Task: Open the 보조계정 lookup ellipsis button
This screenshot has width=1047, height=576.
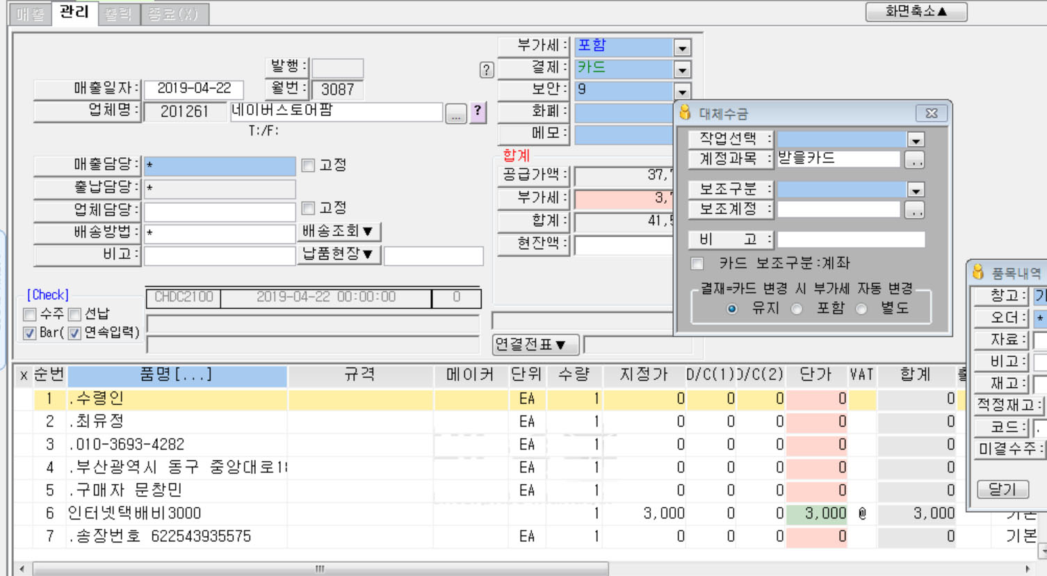Action: tap(914, 210)
